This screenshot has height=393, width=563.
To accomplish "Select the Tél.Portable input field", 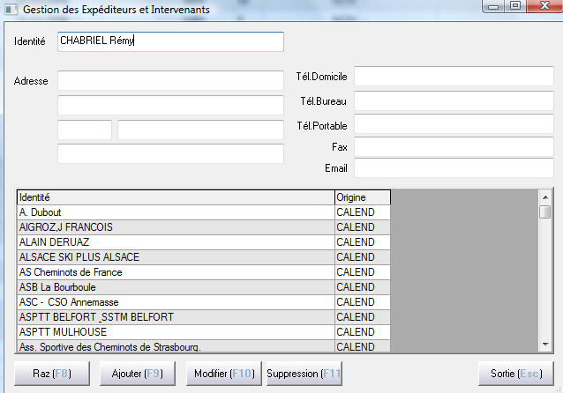I will (x=453, y=124).
